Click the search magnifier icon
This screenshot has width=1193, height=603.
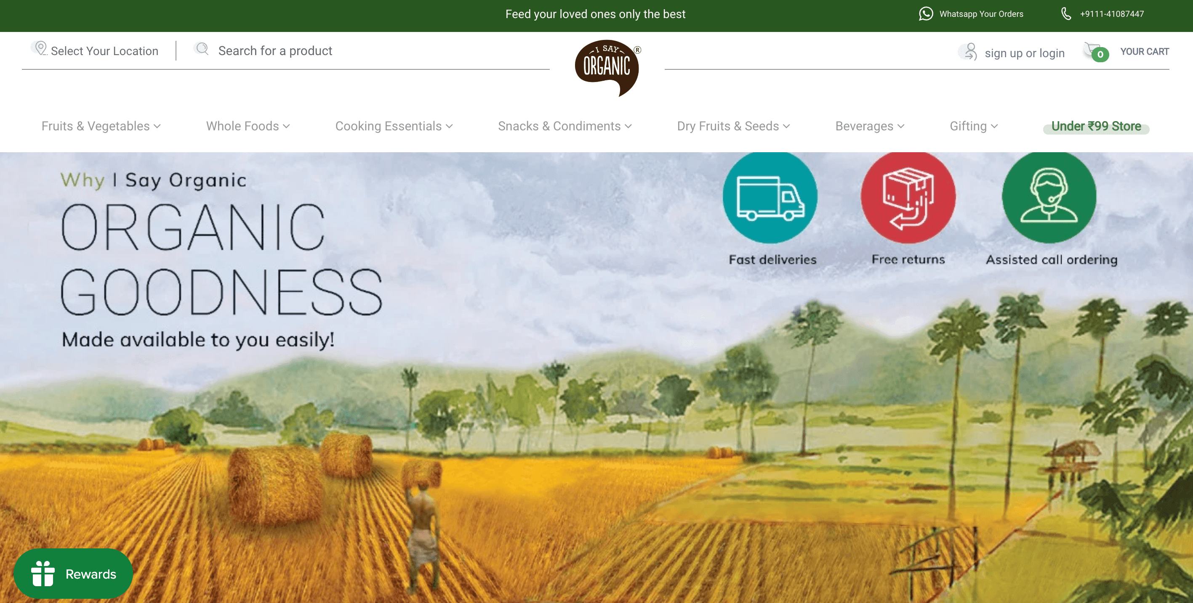(202, 49)
